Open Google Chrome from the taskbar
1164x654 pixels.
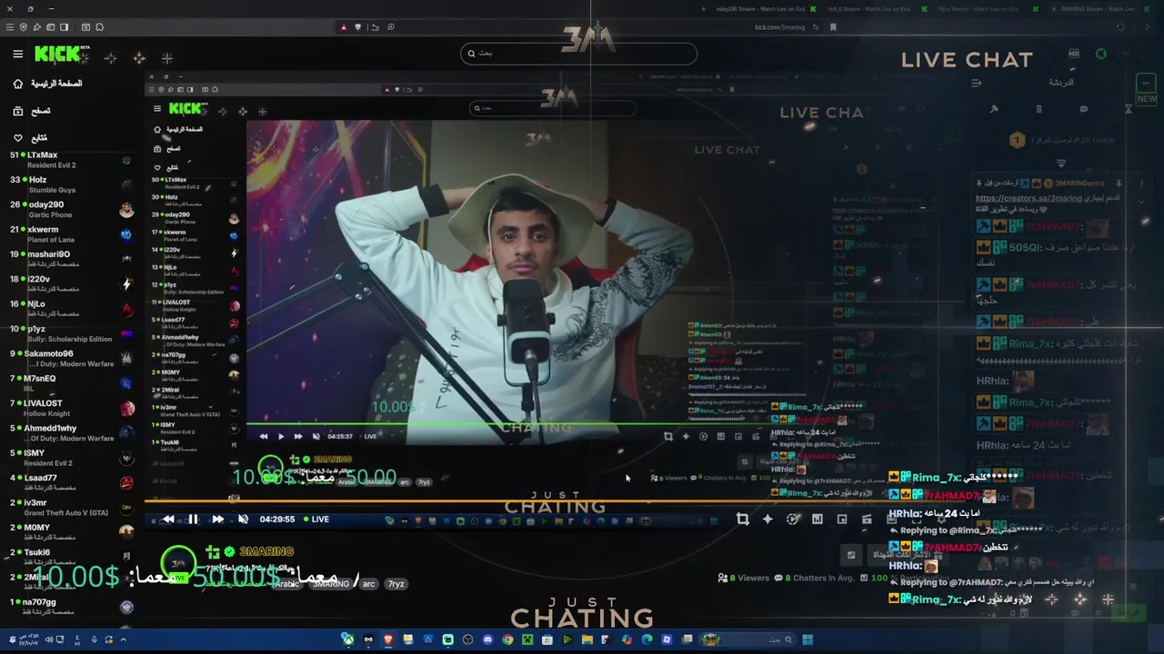(x=507, y=639)
